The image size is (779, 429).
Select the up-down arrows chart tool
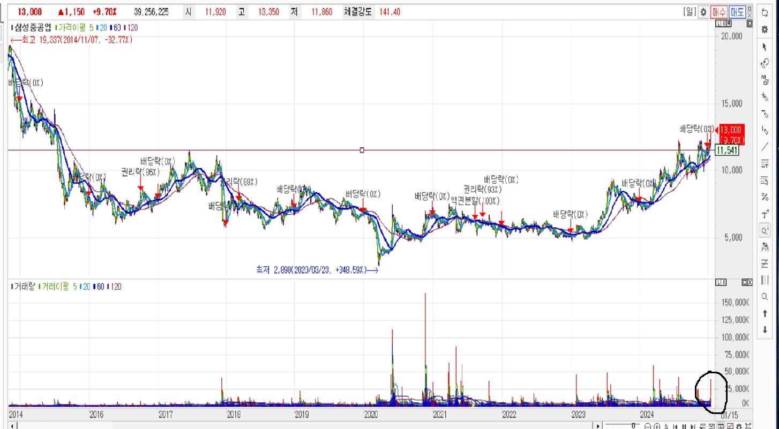click(765, 247)
